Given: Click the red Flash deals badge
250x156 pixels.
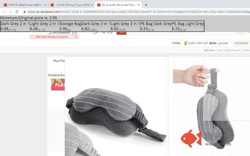Looking at the screenshot, I should 58,84.
